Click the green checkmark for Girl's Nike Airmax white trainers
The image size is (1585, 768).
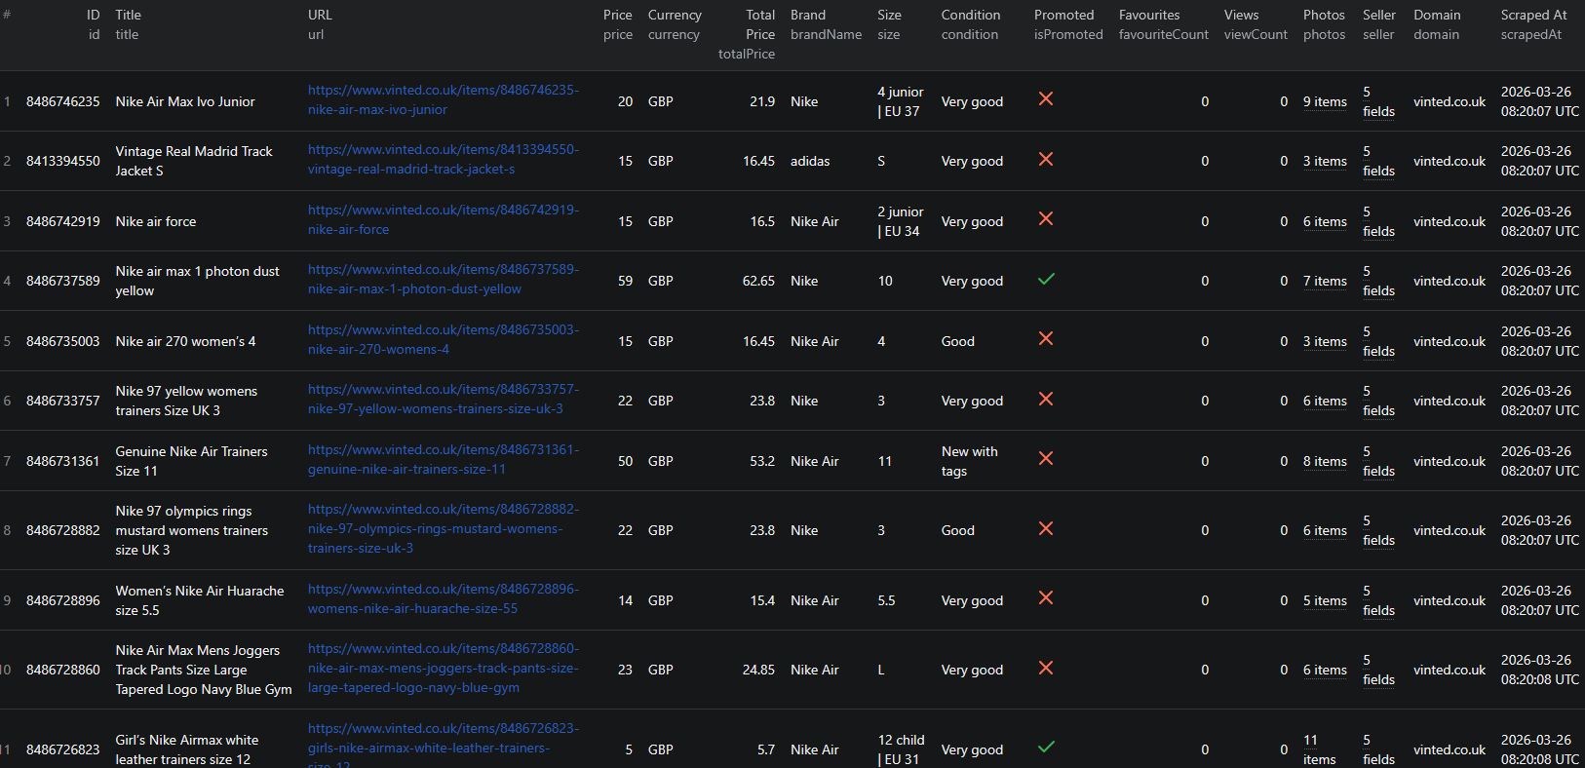tap(1045, 748)
